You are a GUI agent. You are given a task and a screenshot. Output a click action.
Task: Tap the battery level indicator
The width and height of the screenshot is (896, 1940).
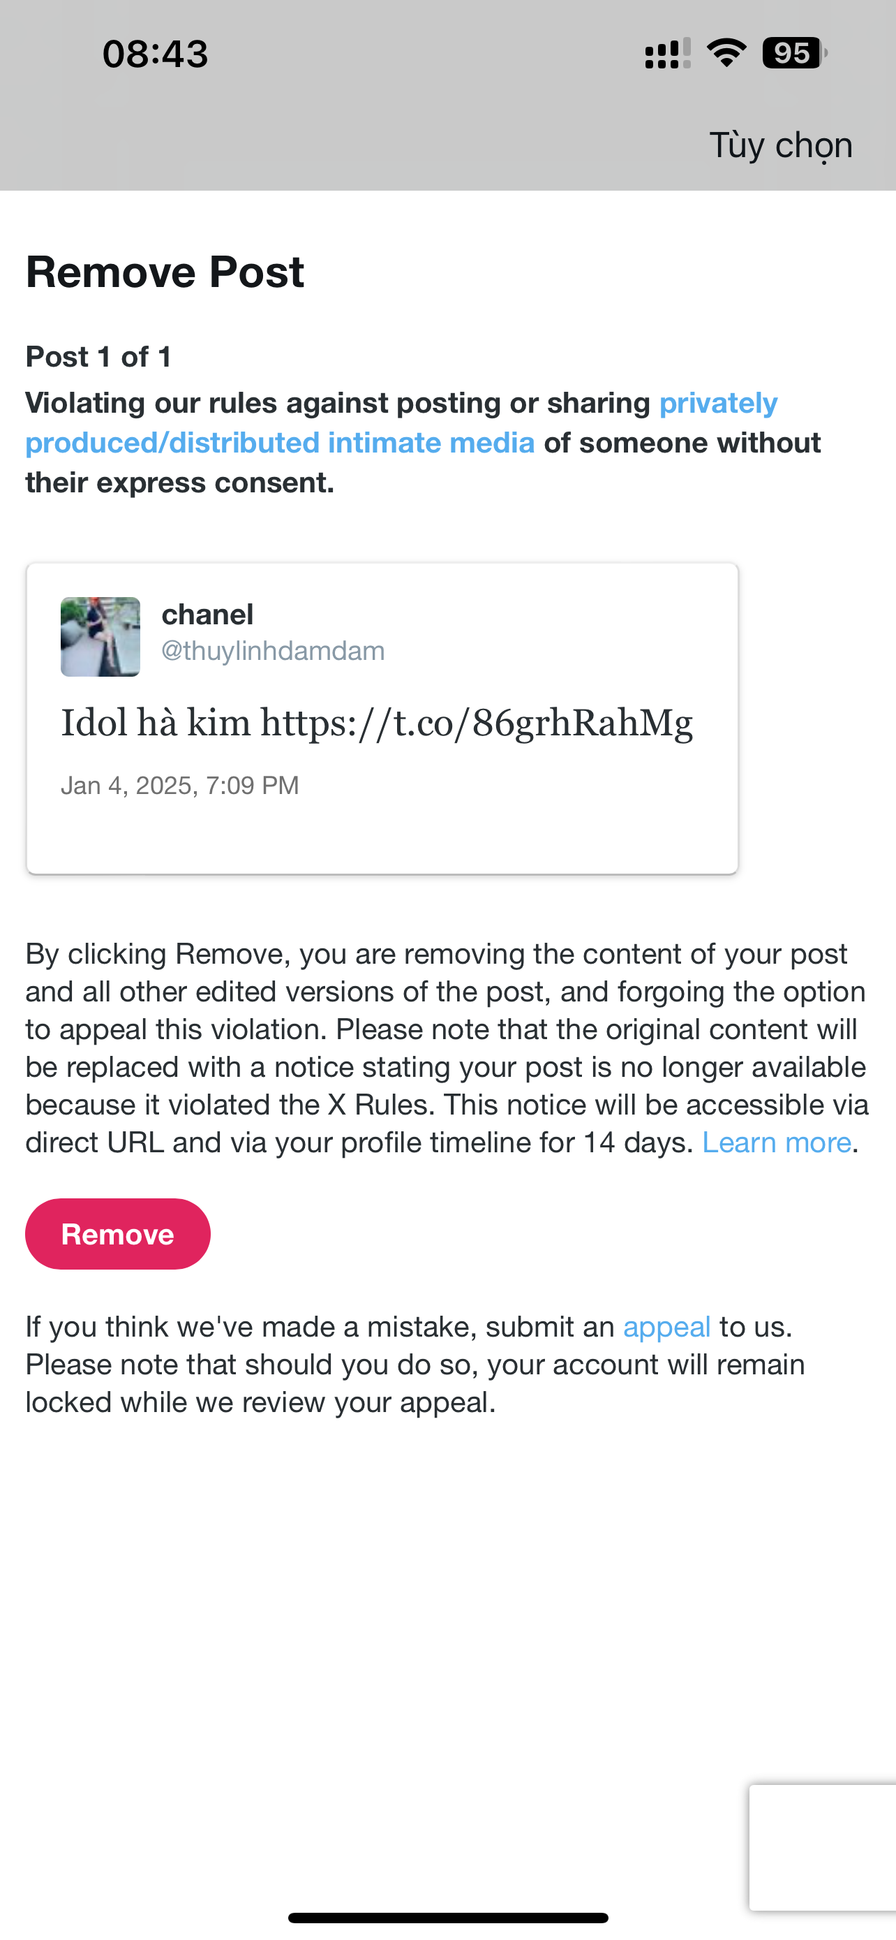tap(793, 52)
